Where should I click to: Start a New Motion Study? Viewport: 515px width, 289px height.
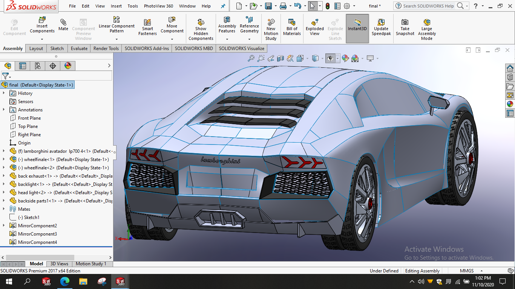click(271, 29)
